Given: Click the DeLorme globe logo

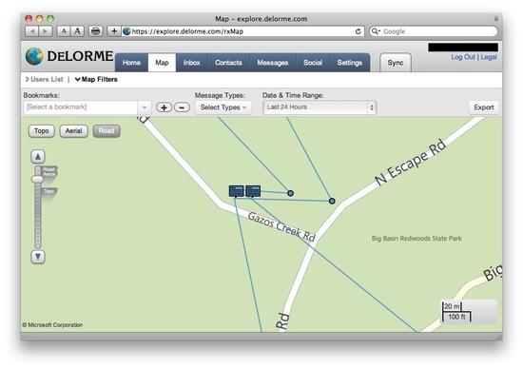Looking at the screenshot, I should [34, 56].
